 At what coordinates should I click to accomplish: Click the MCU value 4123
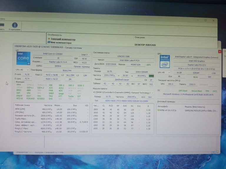pyautogui.click(x=84, y=63)
